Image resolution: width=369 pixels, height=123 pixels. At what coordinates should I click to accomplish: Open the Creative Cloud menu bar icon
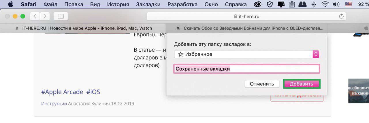point(258,4)
